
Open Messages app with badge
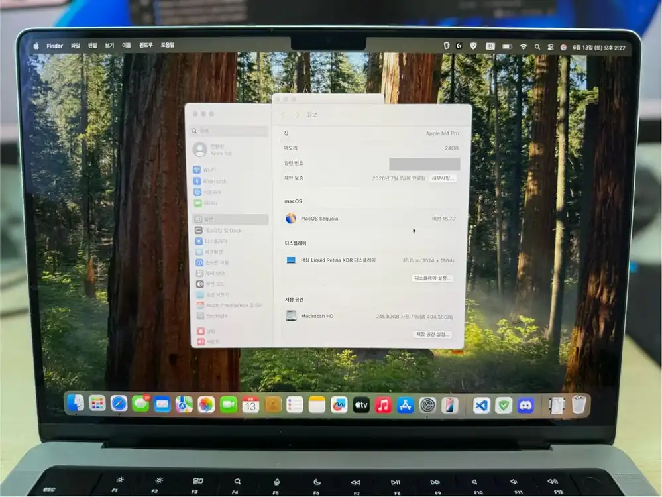pos(141,404)
